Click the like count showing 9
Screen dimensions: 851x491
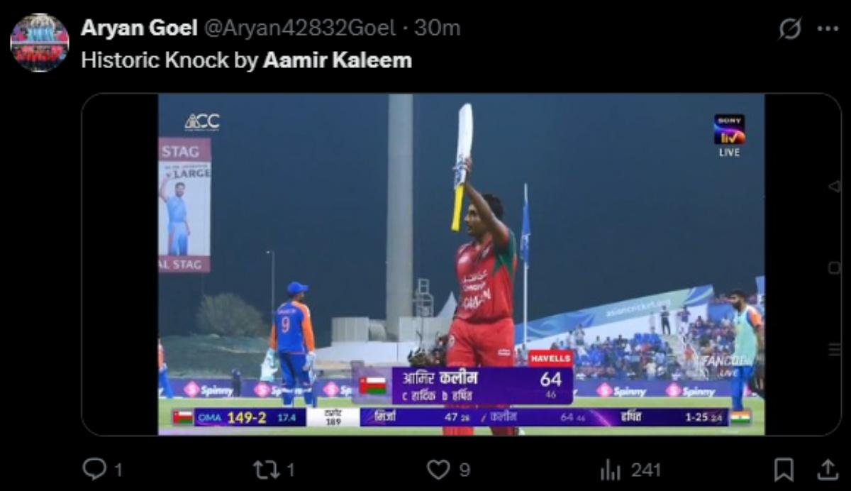(464, 470)
